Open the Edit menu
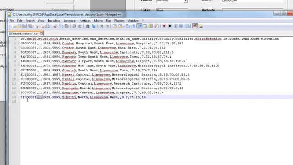The width and height of the screenshot is (293, 165). (20, 21)
